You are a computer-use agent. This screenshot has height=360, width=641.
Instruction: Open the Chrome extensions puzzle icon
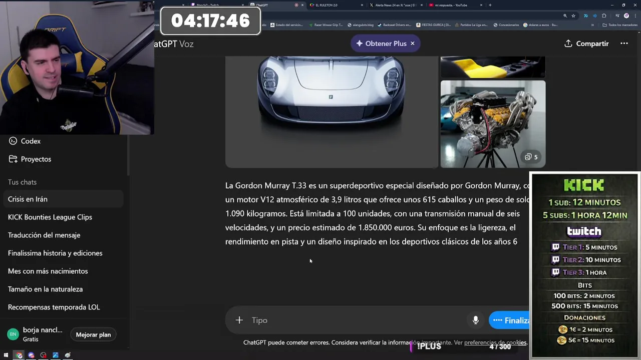[x=604, y=15]
